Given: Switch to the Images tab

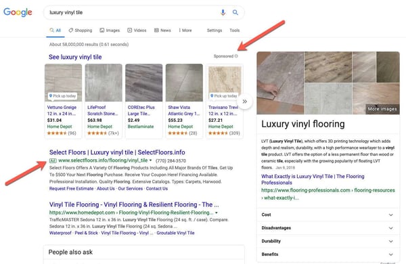Looking at the screenshot, I should tap(110, 30).
